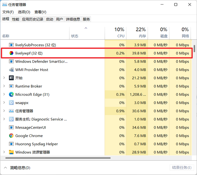Click the 1,208.6 memory value for Edge
Image resolution: width=197 pixels, height=175 pixels.
point(138,94)
